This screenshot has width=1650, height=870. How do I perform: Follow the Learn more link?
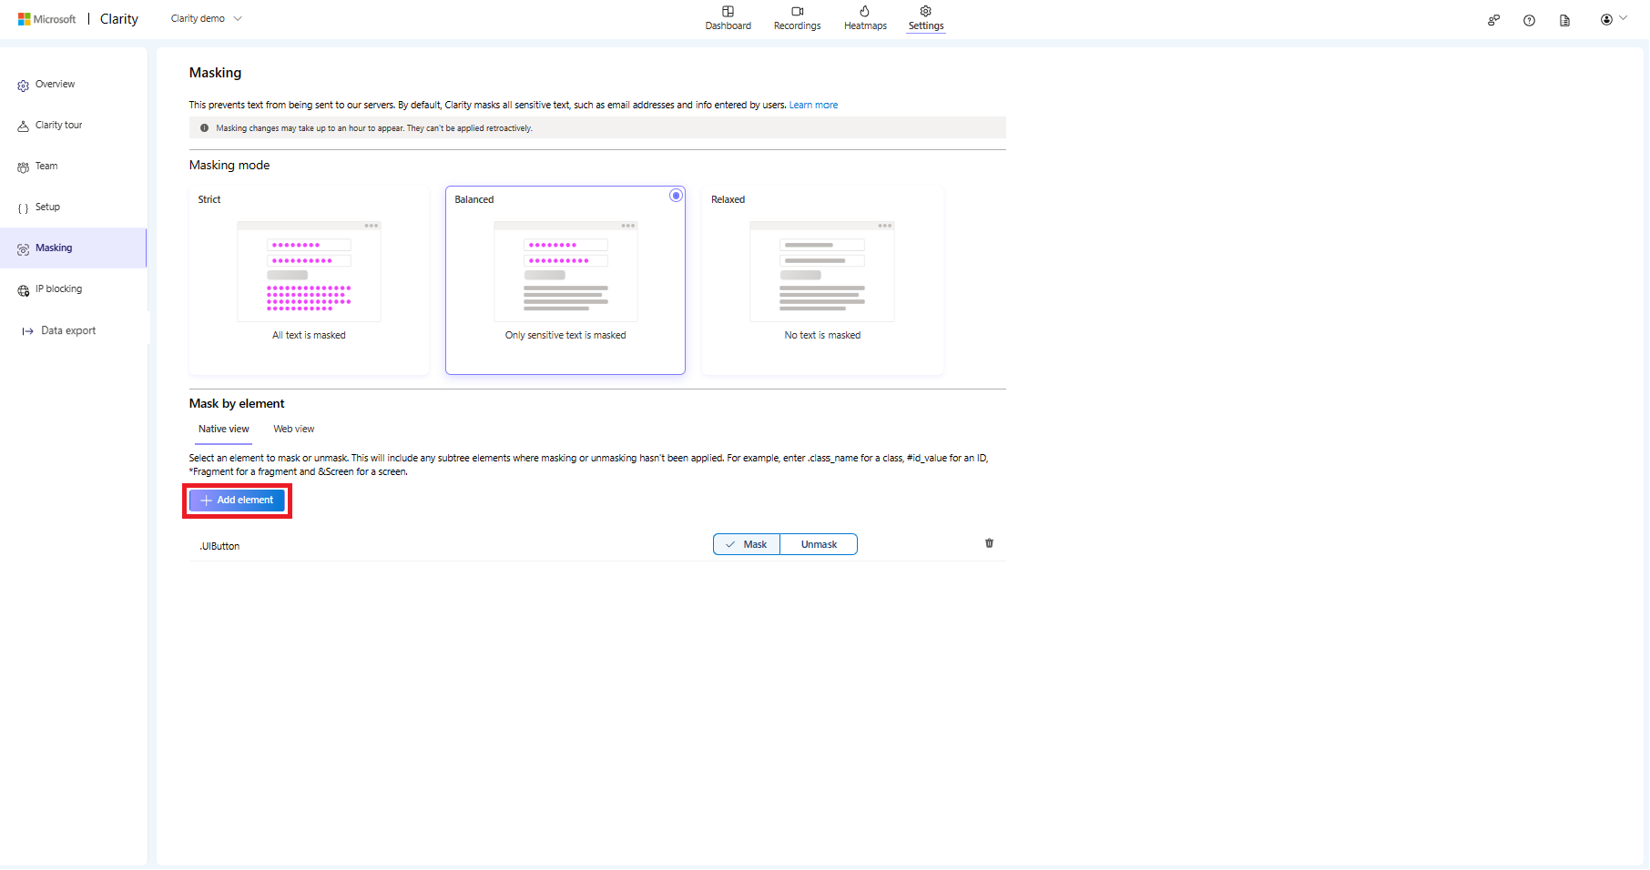coord(813,105)
